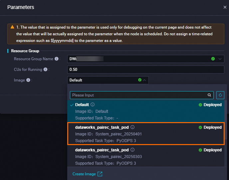Click the warning triangle icon in notice
This screenshot has height=180, width=229.
[12, 27]
